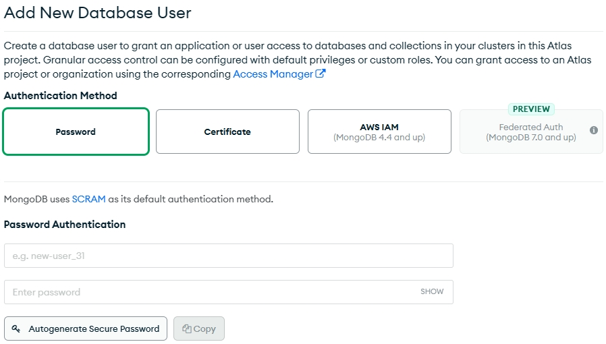Click the Password Authentication section heading
This screenshot has height=344, width=606.
pyautogui.click(x=65, y=225)
